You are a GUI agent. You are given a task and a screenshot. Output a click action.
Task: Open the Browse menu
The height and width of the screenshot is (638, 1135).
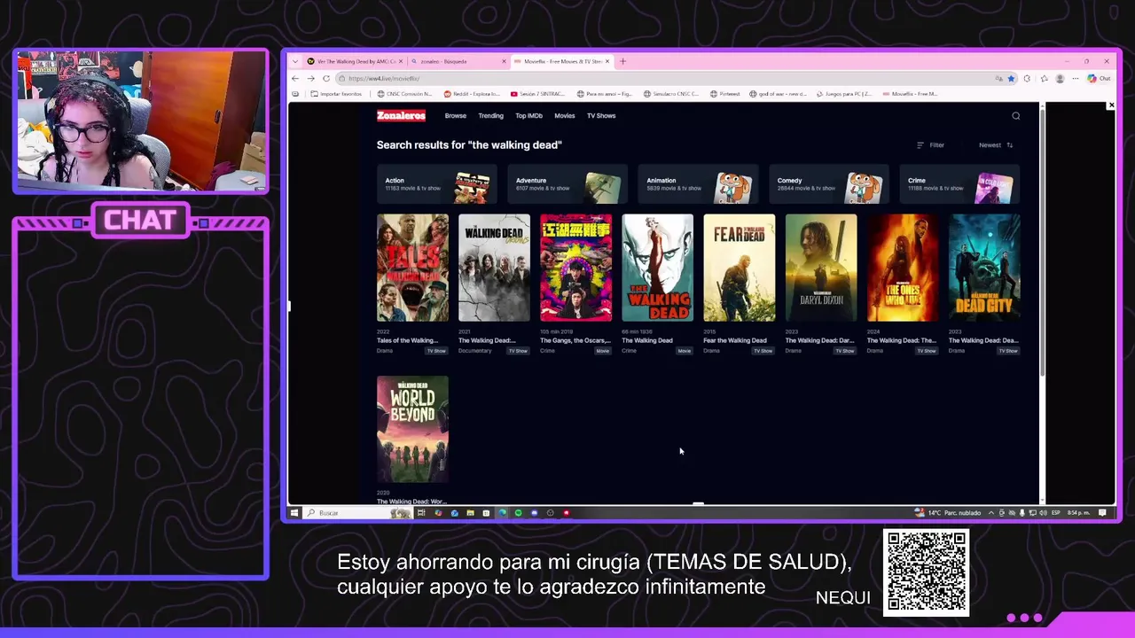[455, 115]
